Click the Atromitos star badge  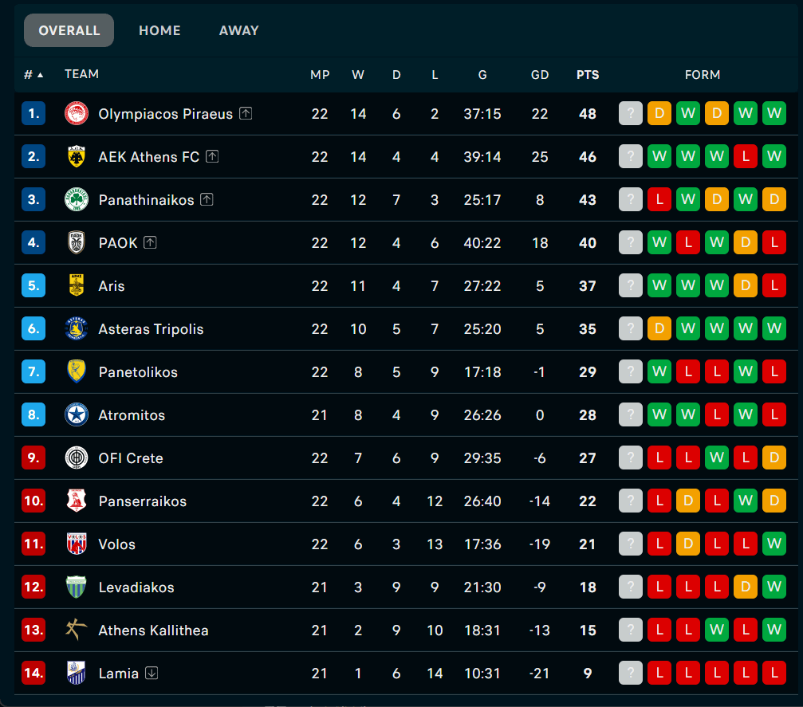tap(77, 414)
